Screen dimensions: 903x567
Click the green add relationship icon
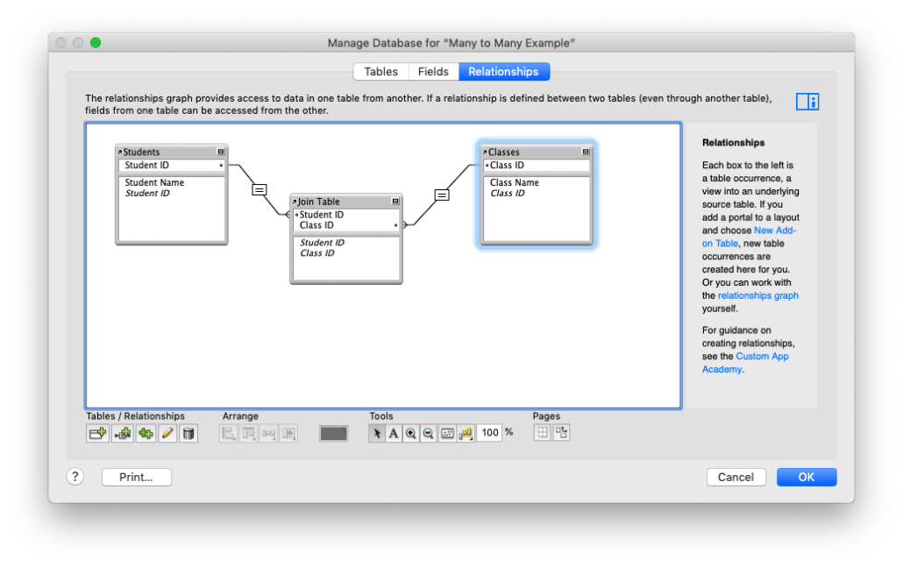click(x=146, y=433)
